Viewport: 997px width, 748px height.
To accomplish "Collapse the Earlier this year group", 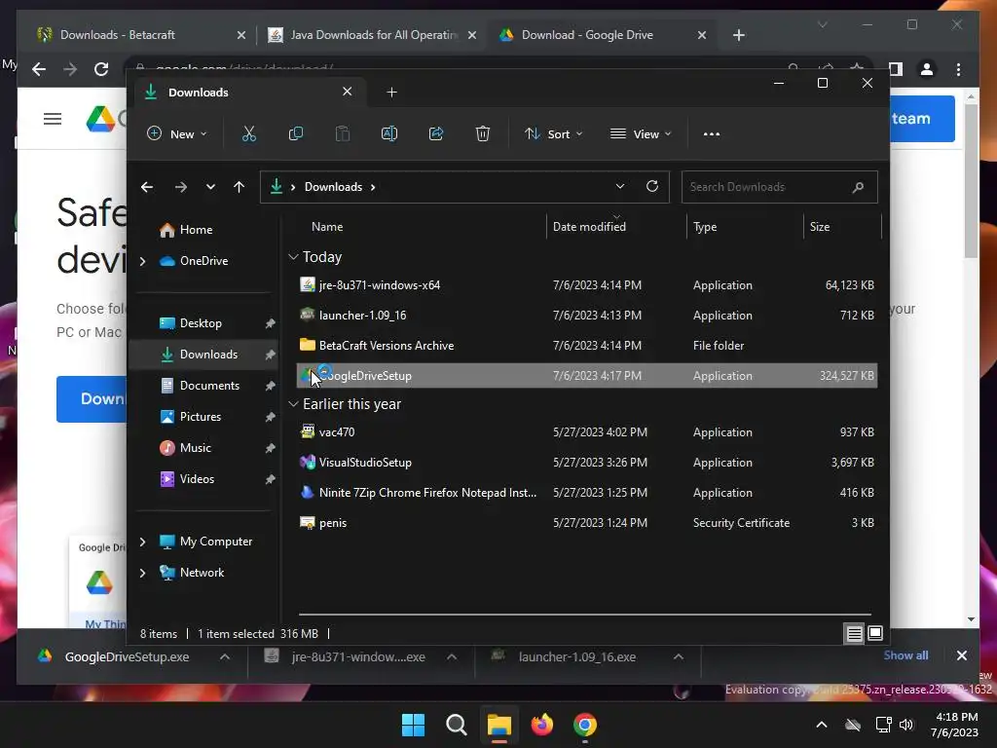I will point(293,404).
